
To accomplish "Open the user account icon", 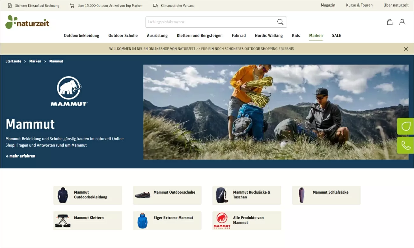I will (x=402, y=22).
